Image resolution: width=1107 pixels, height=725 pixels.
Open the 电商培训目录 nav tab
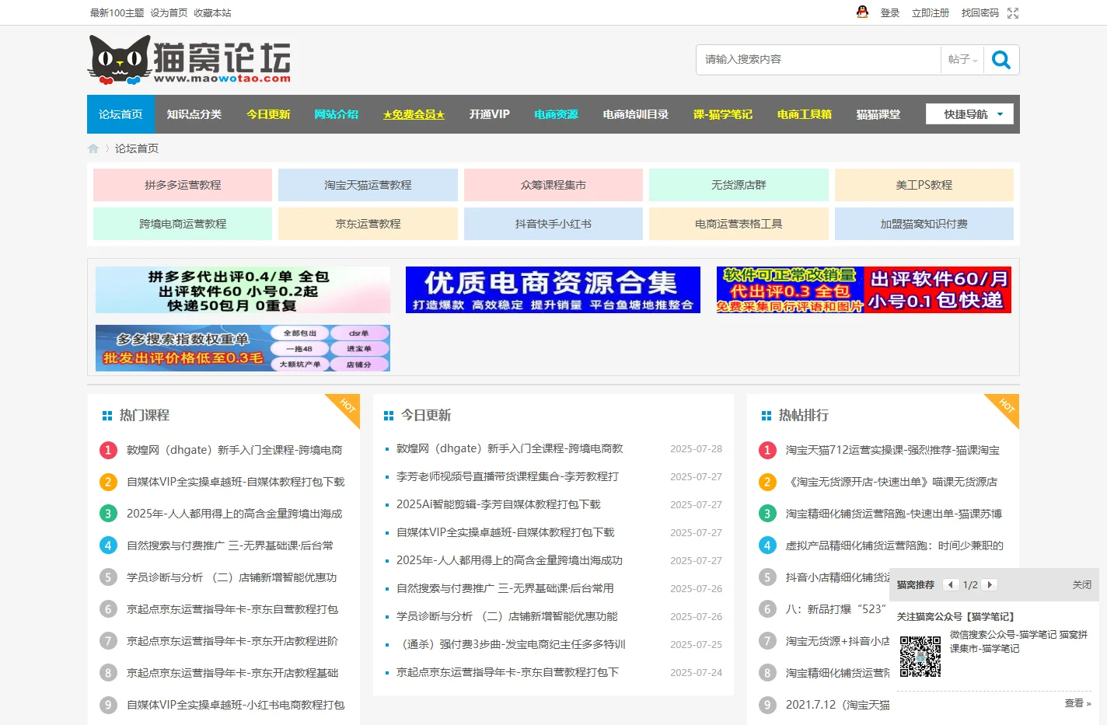tap(636, 114)
